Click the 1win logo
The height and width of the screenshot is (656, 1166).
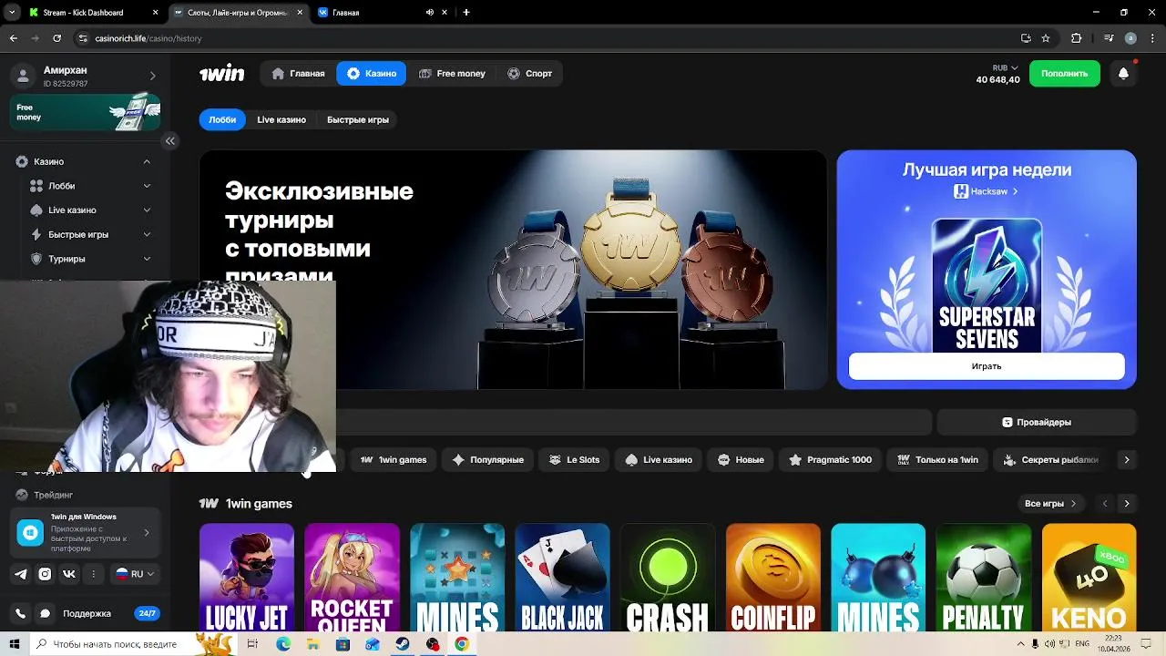click(221, 74)
